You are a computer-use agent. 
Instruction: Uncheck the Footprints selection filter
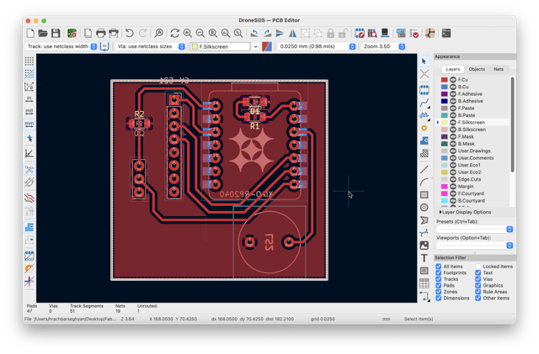438,272
